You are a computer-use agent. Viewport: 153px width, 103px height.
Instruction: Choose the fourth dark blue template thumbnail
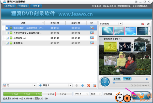coord(143,31)
